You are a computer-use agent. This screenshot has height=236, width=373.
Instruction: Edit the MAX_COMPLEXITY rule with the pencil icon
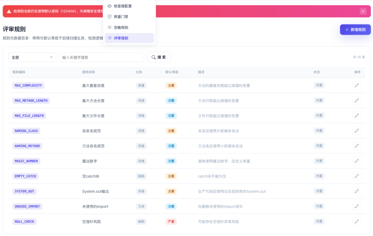point(356,85)
